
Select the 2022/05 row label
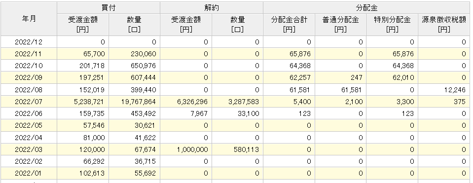(x=29, y=126)
